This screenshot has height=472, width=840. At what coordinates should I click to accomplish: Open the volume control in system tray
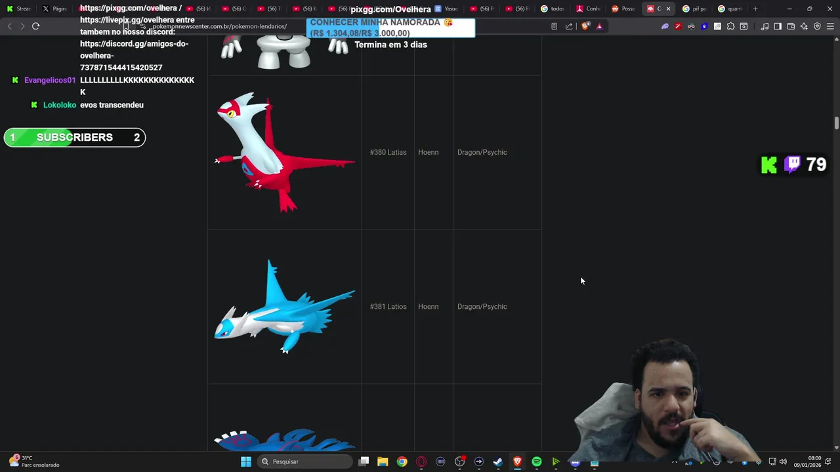tap(783, 462)
